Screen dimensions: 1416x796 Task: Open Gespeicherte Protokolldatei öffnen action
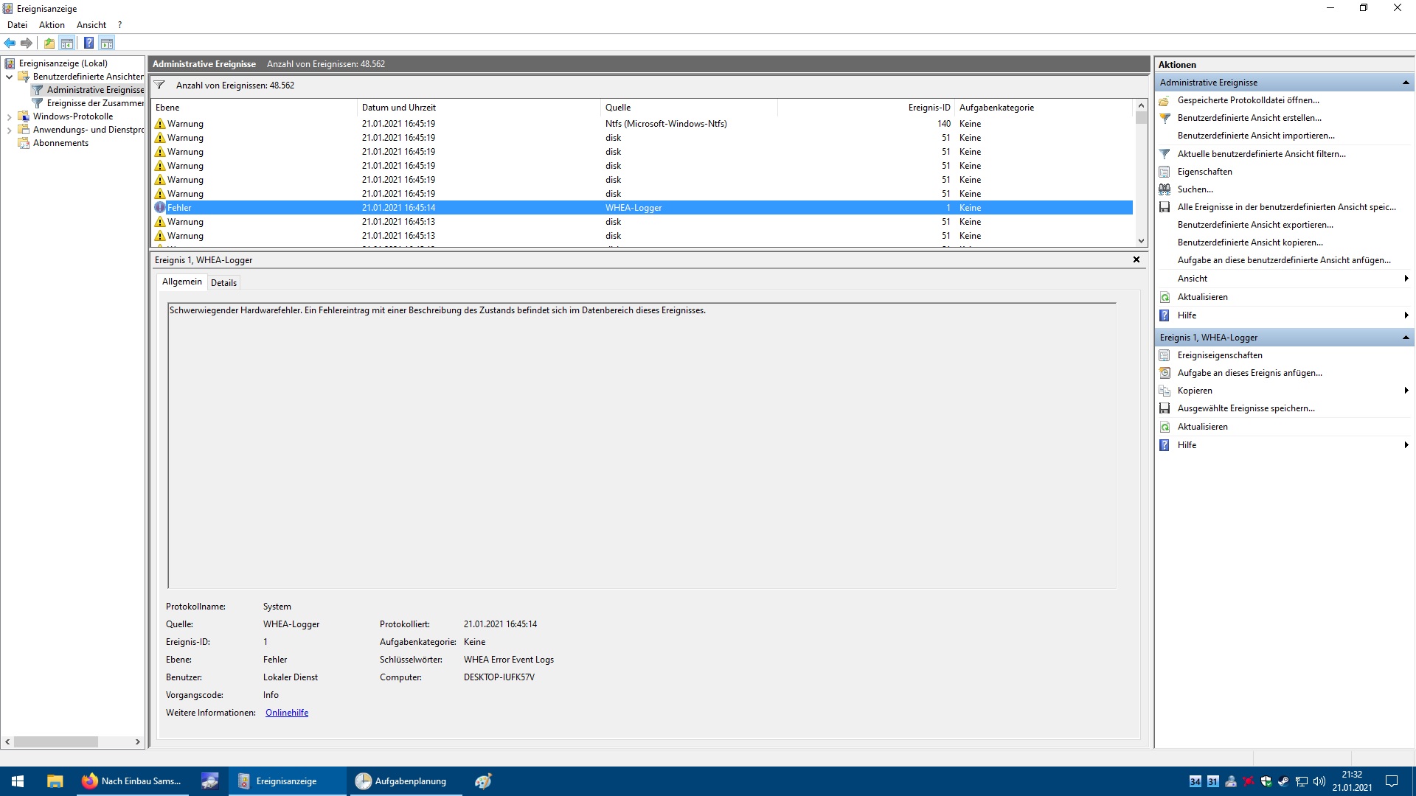pos(1248,100)
